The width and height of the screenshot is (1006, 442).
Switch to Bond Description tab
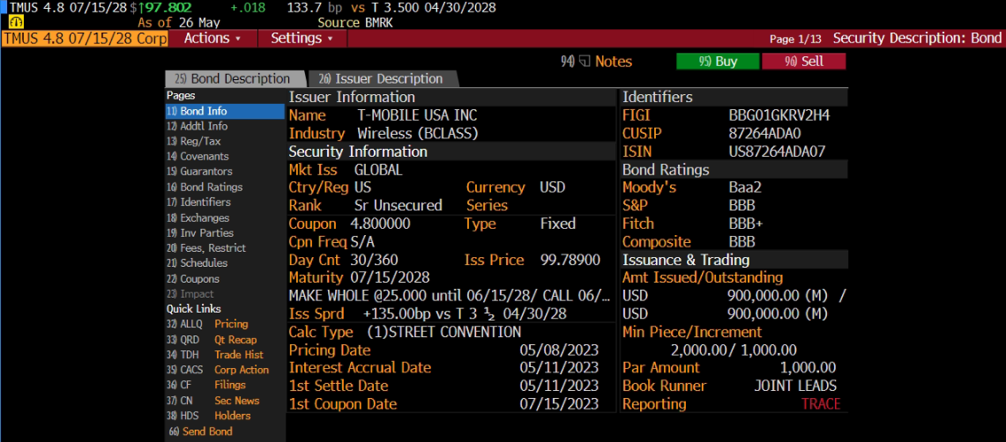click(234, 78)
